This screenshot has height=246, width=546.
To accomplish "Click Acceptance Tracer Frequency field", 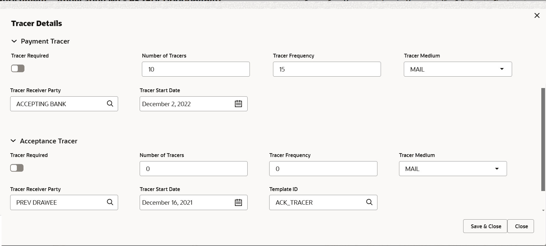I will click(x=323, y=169).
